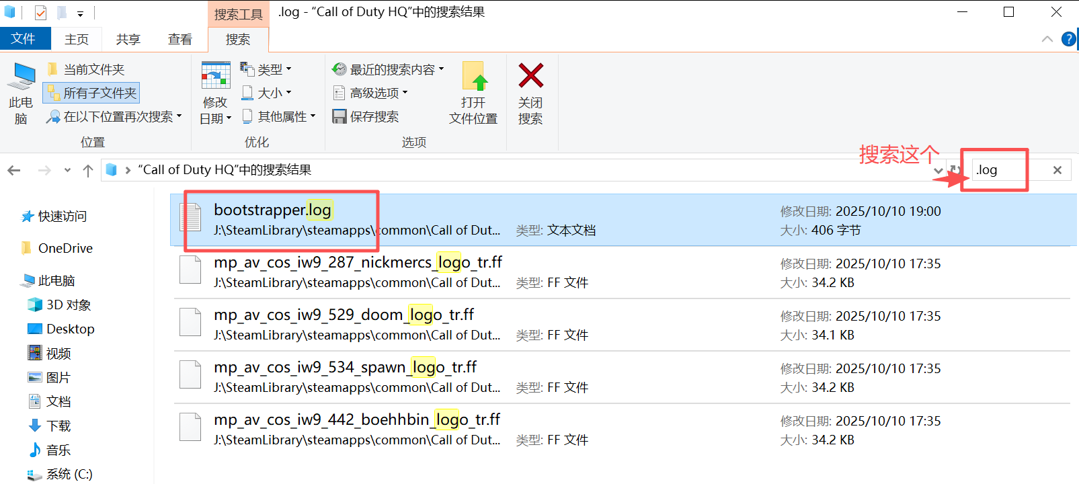Select mp_av_cos_iw9_287_nickmercs_logo_tr.ff file

click(623, 272)
